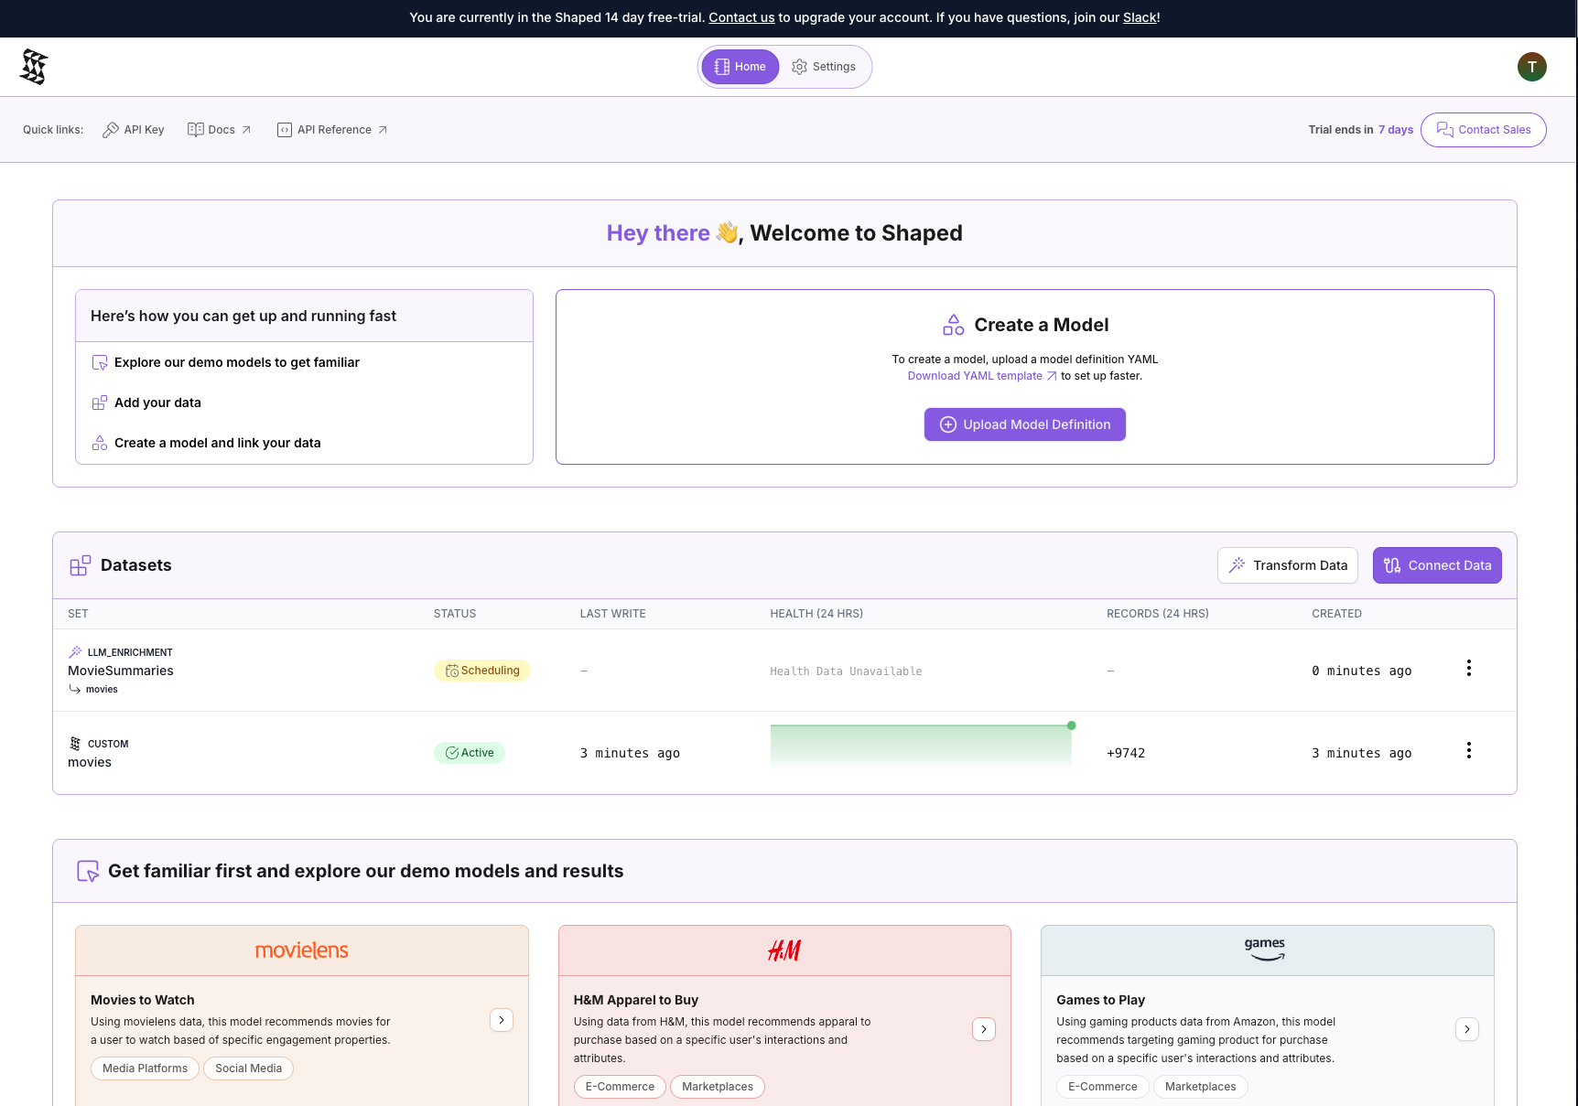Open Docs quick link

[x=220, y=130]
